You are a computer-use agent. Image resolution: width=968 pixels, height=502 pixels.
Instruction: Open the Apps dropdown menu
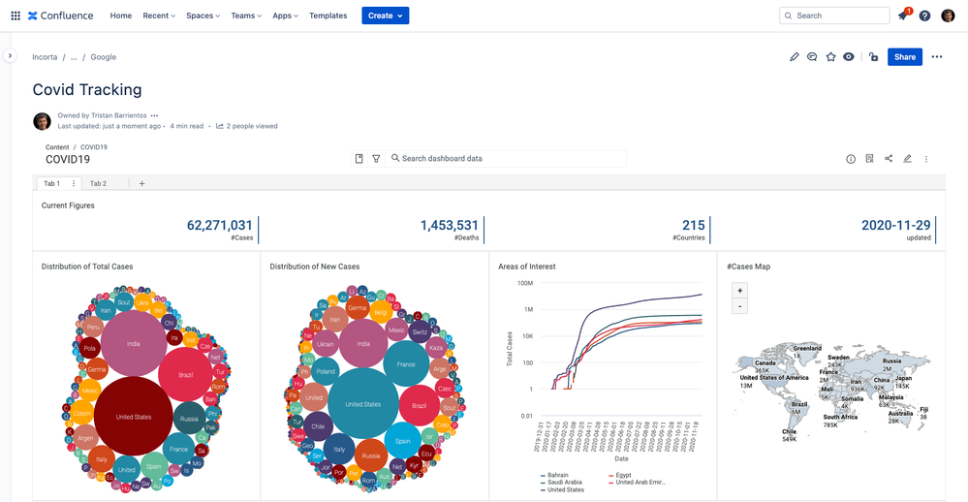[285, 16]
